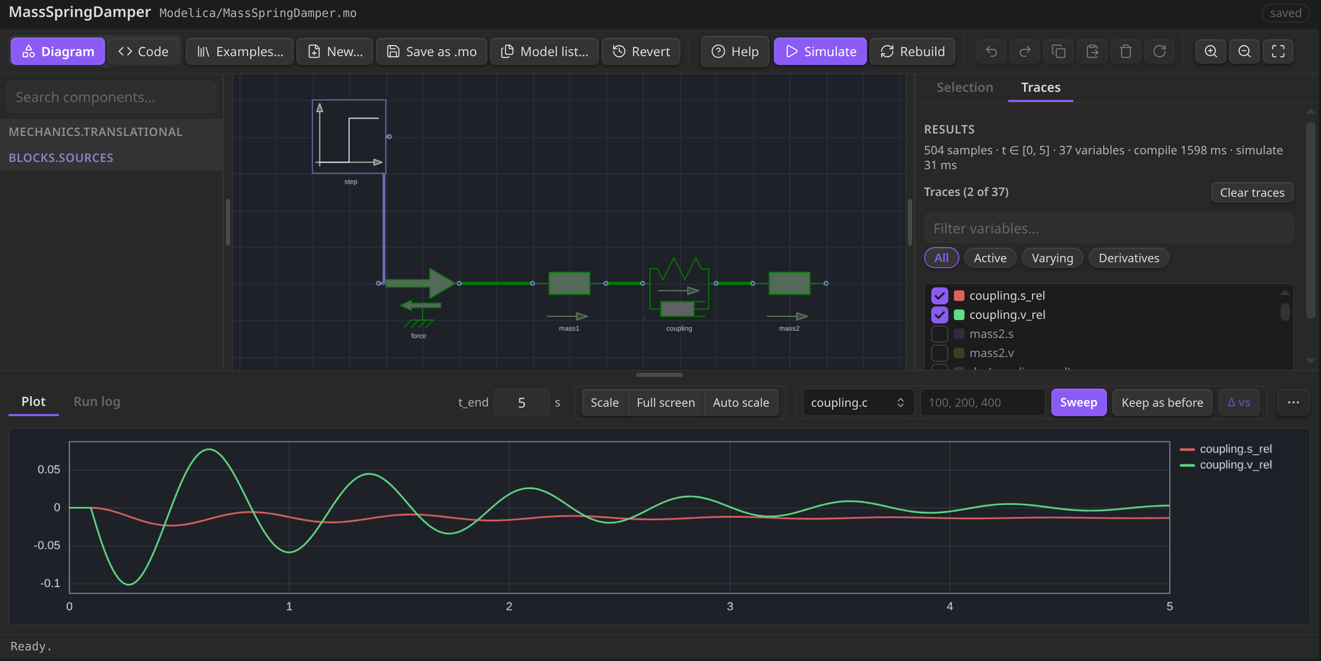Click the Rebuild button

coord(912,51)
